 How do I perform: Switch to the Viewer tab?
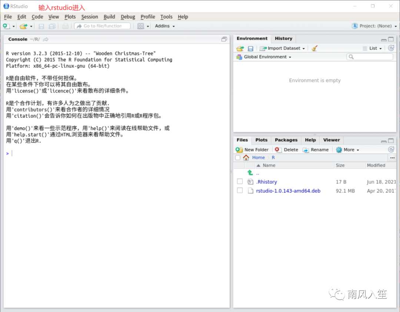tap(331, 140)
